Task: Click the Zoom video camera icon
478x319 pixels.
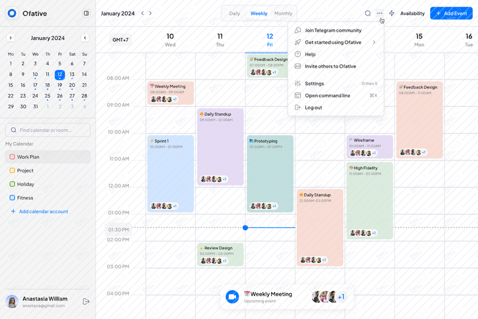Action: [x=232, y=297]
